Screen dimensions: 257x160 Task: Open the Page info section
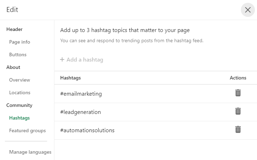click(x=20, y=42)
